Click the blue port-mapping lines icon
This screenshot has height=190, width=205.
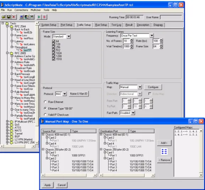point(164,152)
